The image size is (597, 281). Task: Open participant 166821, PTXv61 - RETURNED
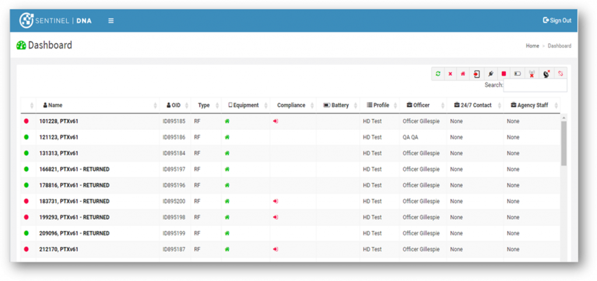point(74,169)
